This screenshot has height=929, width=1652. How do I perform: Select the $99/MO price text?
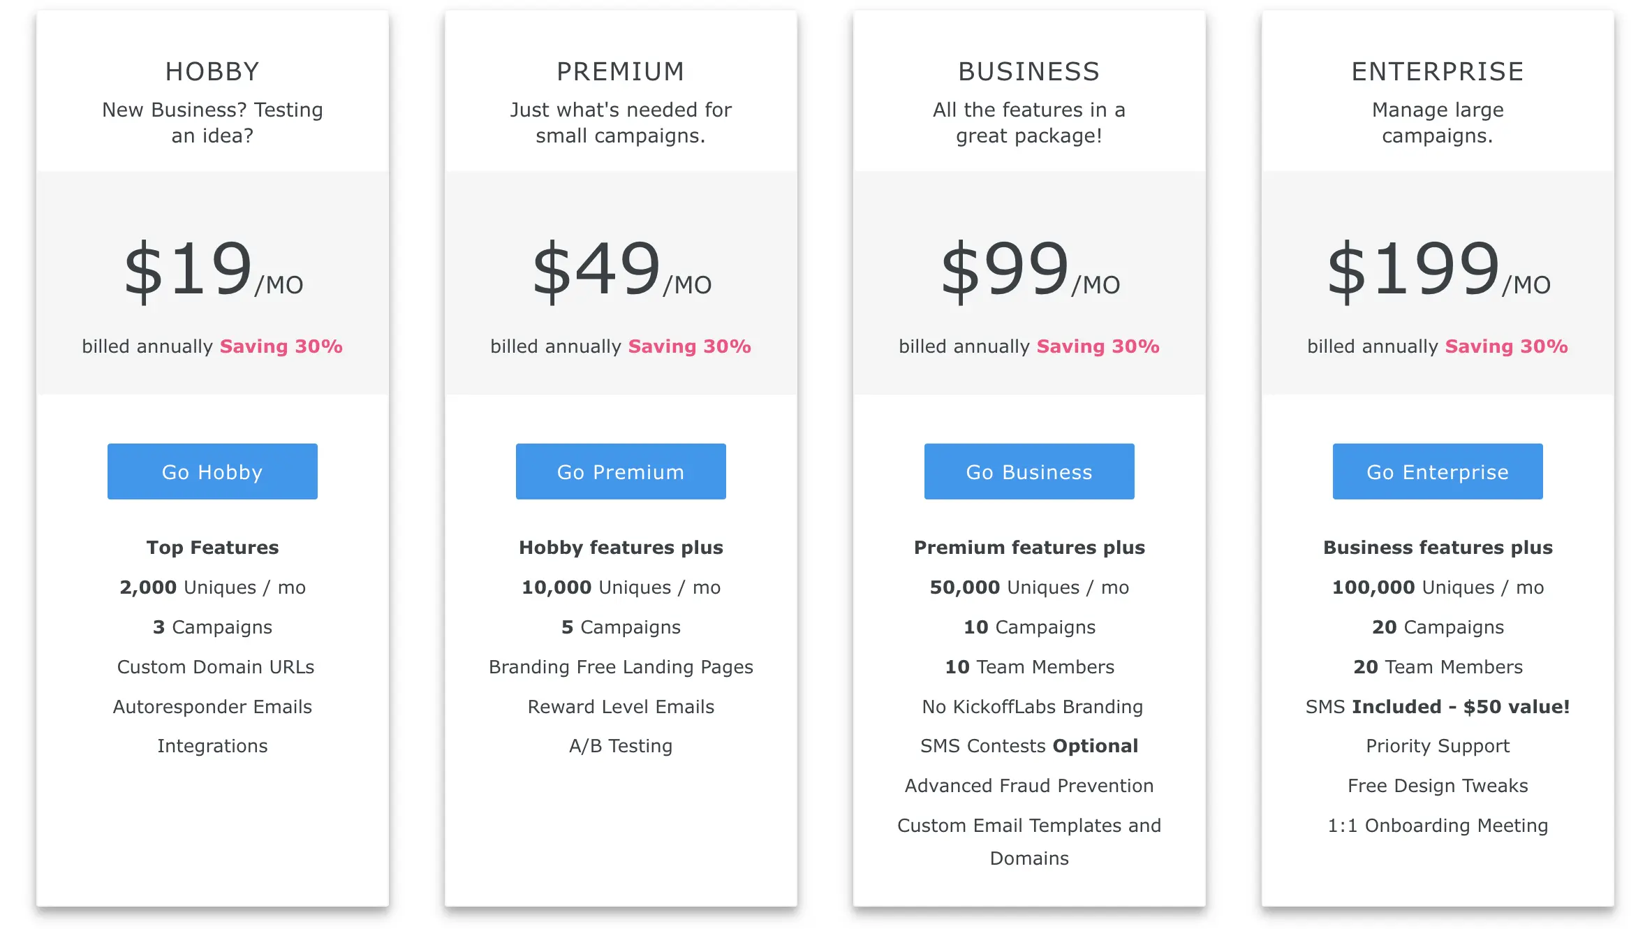1029,270
